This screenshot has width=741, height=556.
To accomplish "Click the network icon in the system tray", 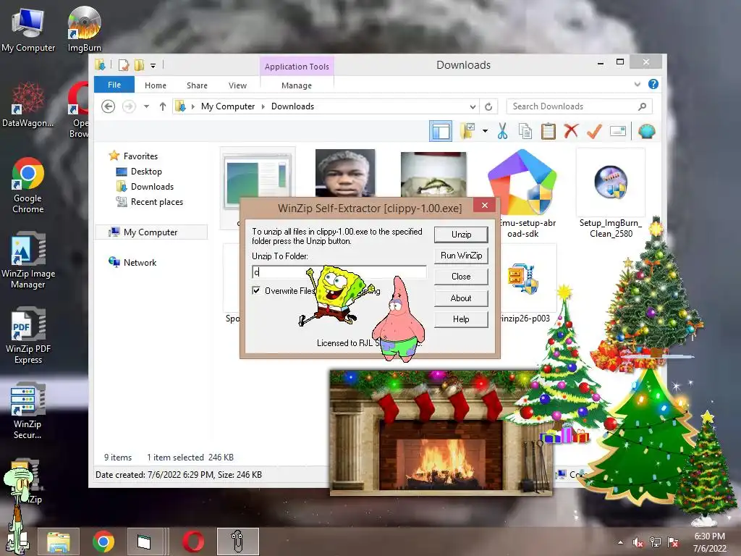I will 656,542.
